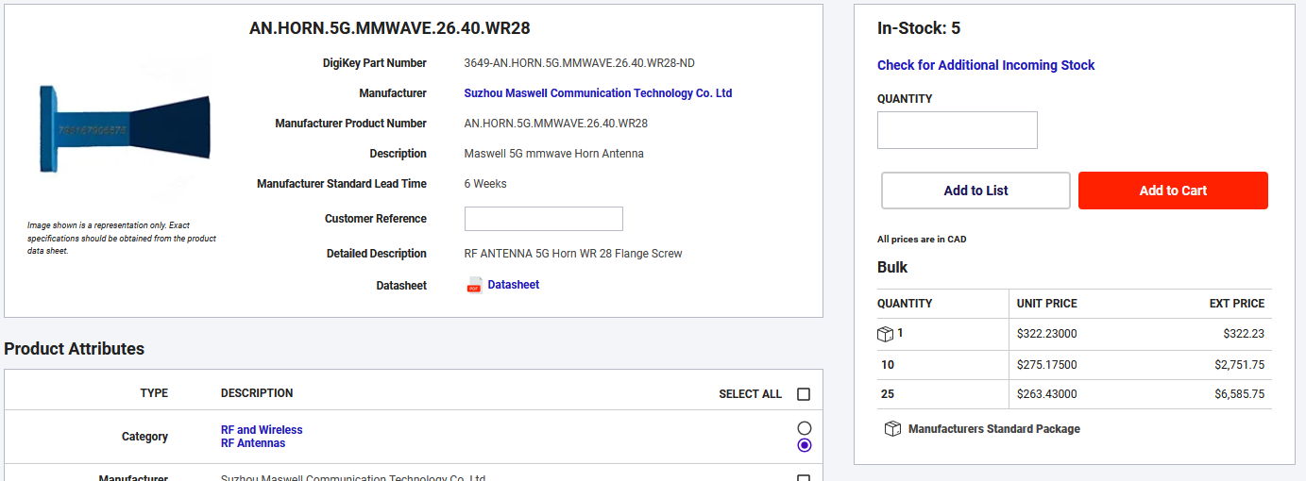Open the Datasheet text link
This screenshot has height=481, width=1306.
point(513,285)
